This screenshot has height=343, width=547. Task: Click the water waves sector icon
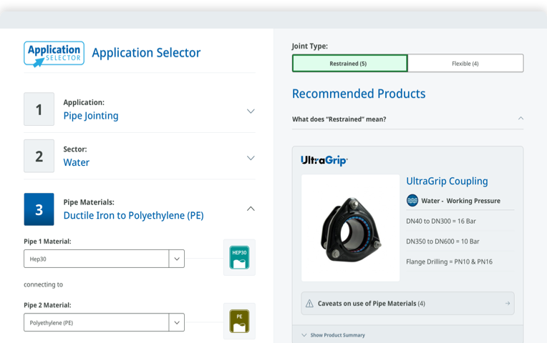(412, 201)
